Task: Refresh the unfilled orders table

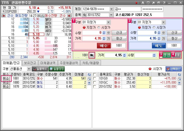Action: 89,74
